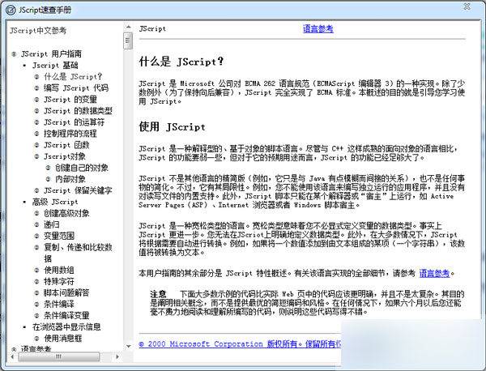Click the 什么是 JScript? content heading
The width and height of the screenshot is (486, 371).
(x=181, y=62)
